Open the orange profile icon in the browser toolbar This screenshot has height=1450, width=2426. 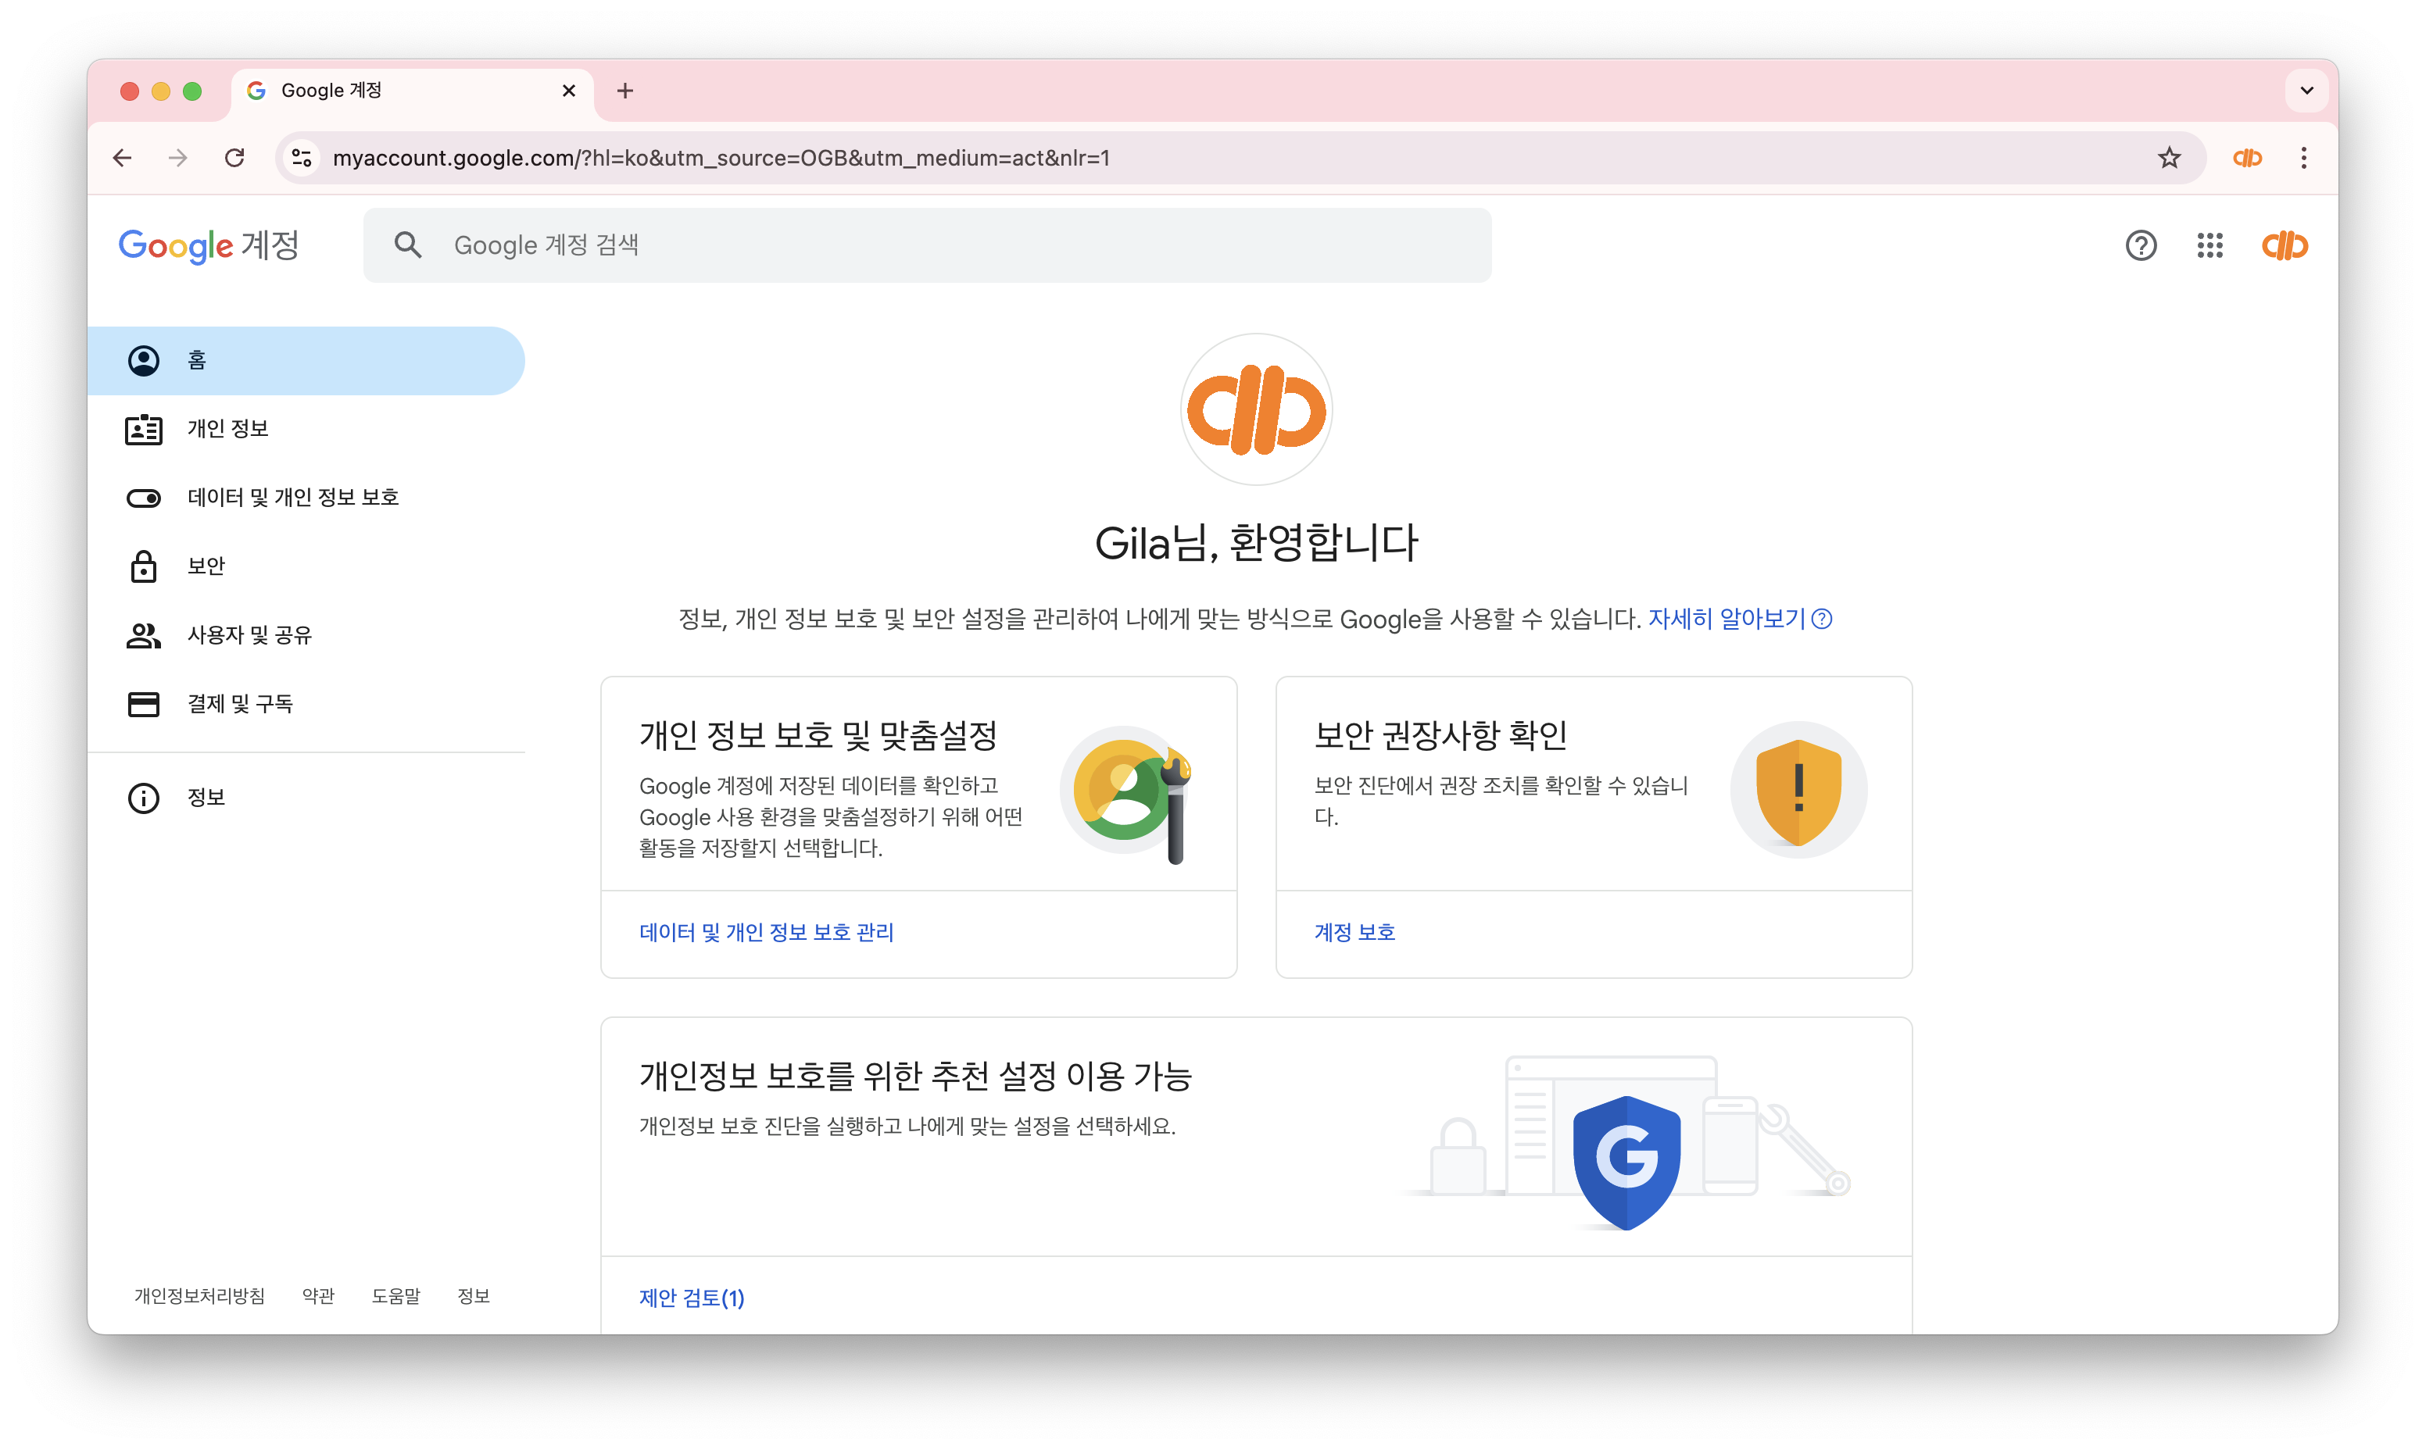(x=2247, y=157)
